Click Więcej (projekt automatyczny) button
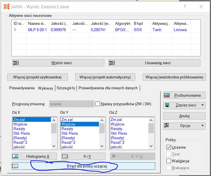 tap(105, 77)
